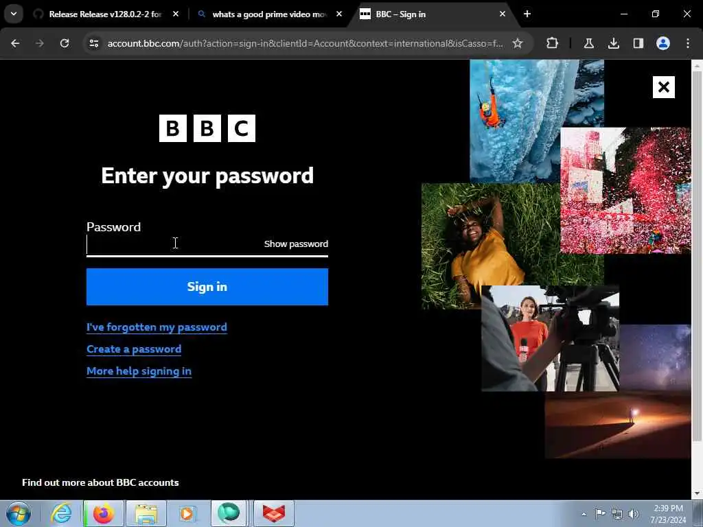Click the address bar URL
This screenshot has height=527, width=703.
(x=305, y=43)
